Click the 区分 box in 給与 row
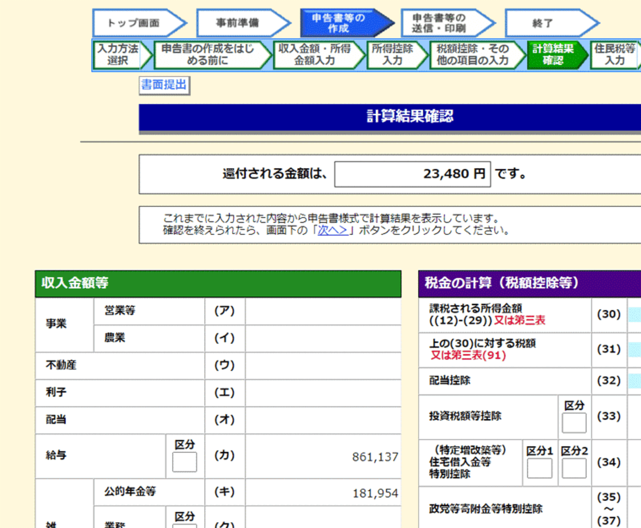The width and height of the screenshot is (641, 528). click(184, 462)
